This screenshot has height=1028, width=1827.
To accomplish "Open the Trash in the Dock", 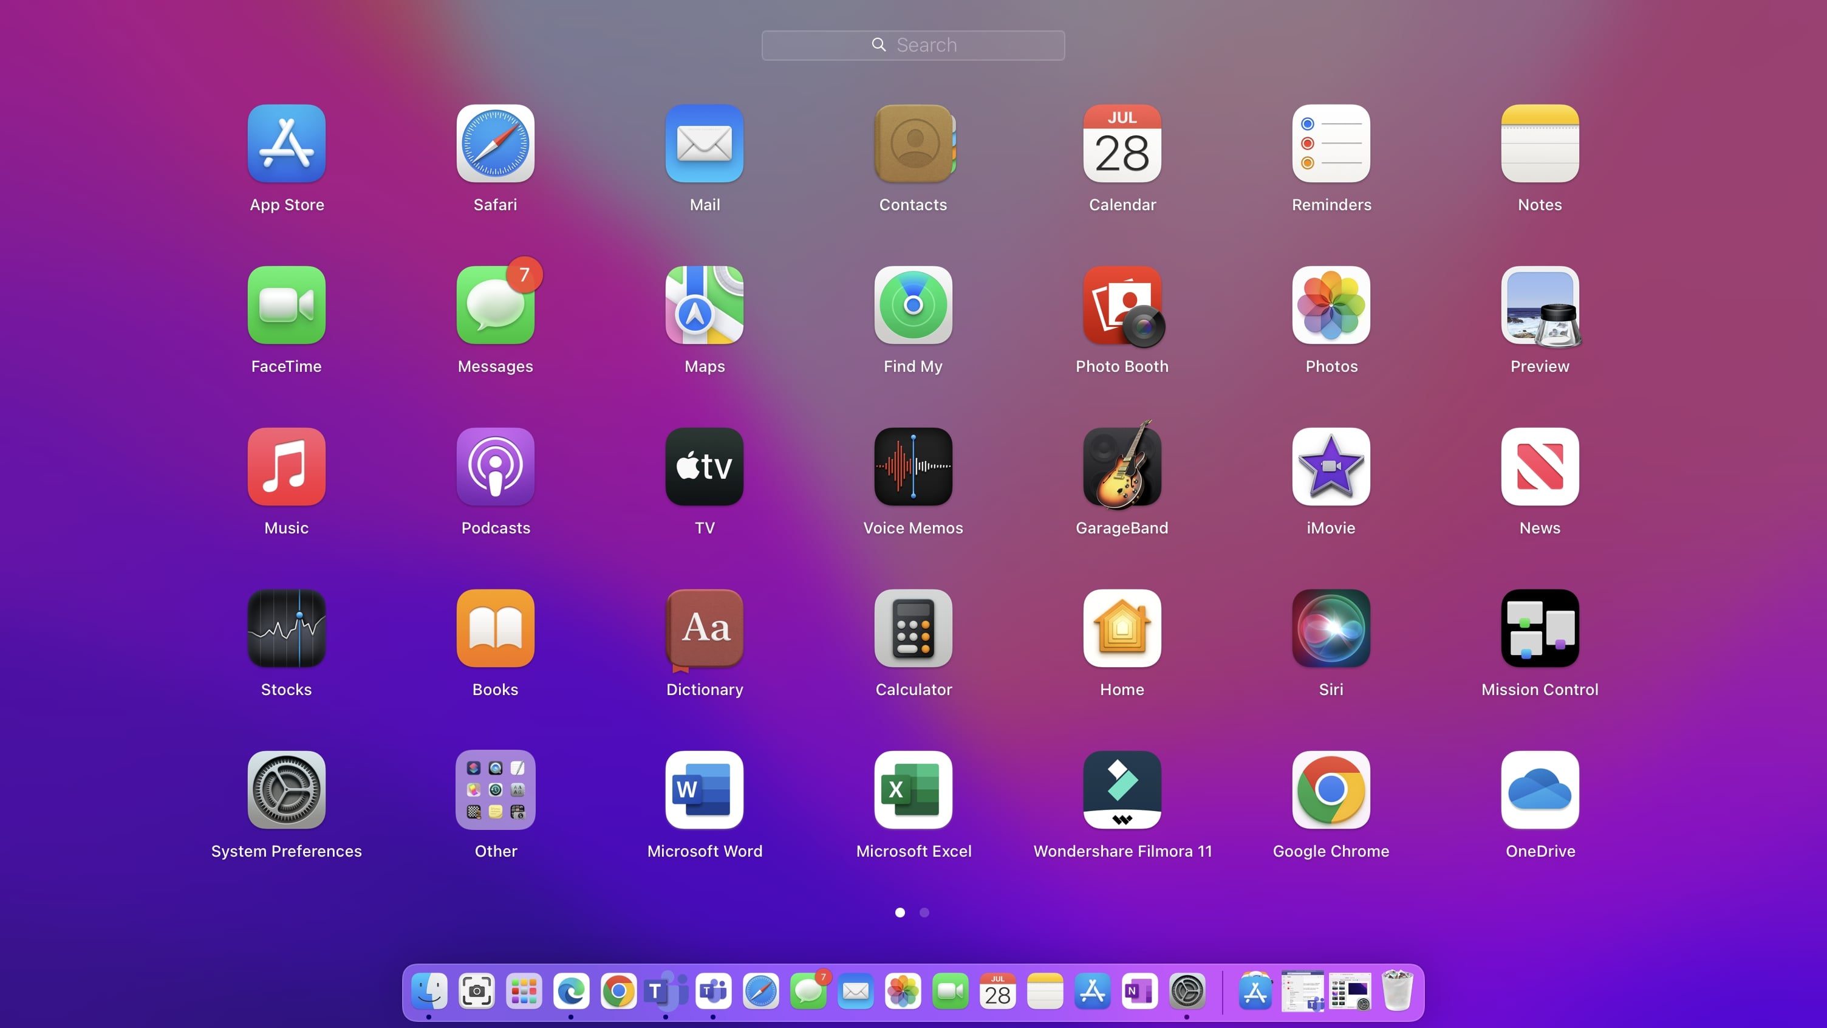I will point(1396,992).
